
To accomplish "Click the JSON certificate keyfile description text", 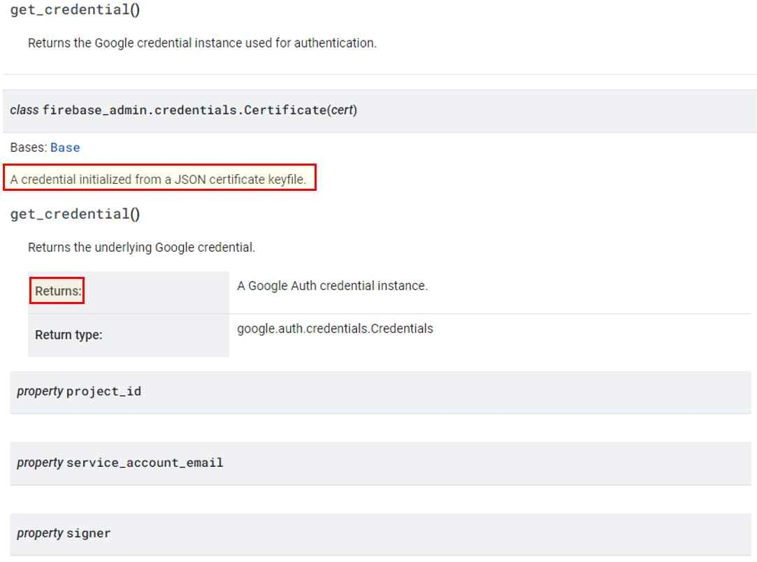I will pyautogui.click(x=159, y=180).
